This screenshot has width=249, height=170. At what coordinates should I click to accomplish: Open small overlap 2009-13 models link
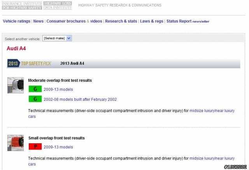point(58,147)
